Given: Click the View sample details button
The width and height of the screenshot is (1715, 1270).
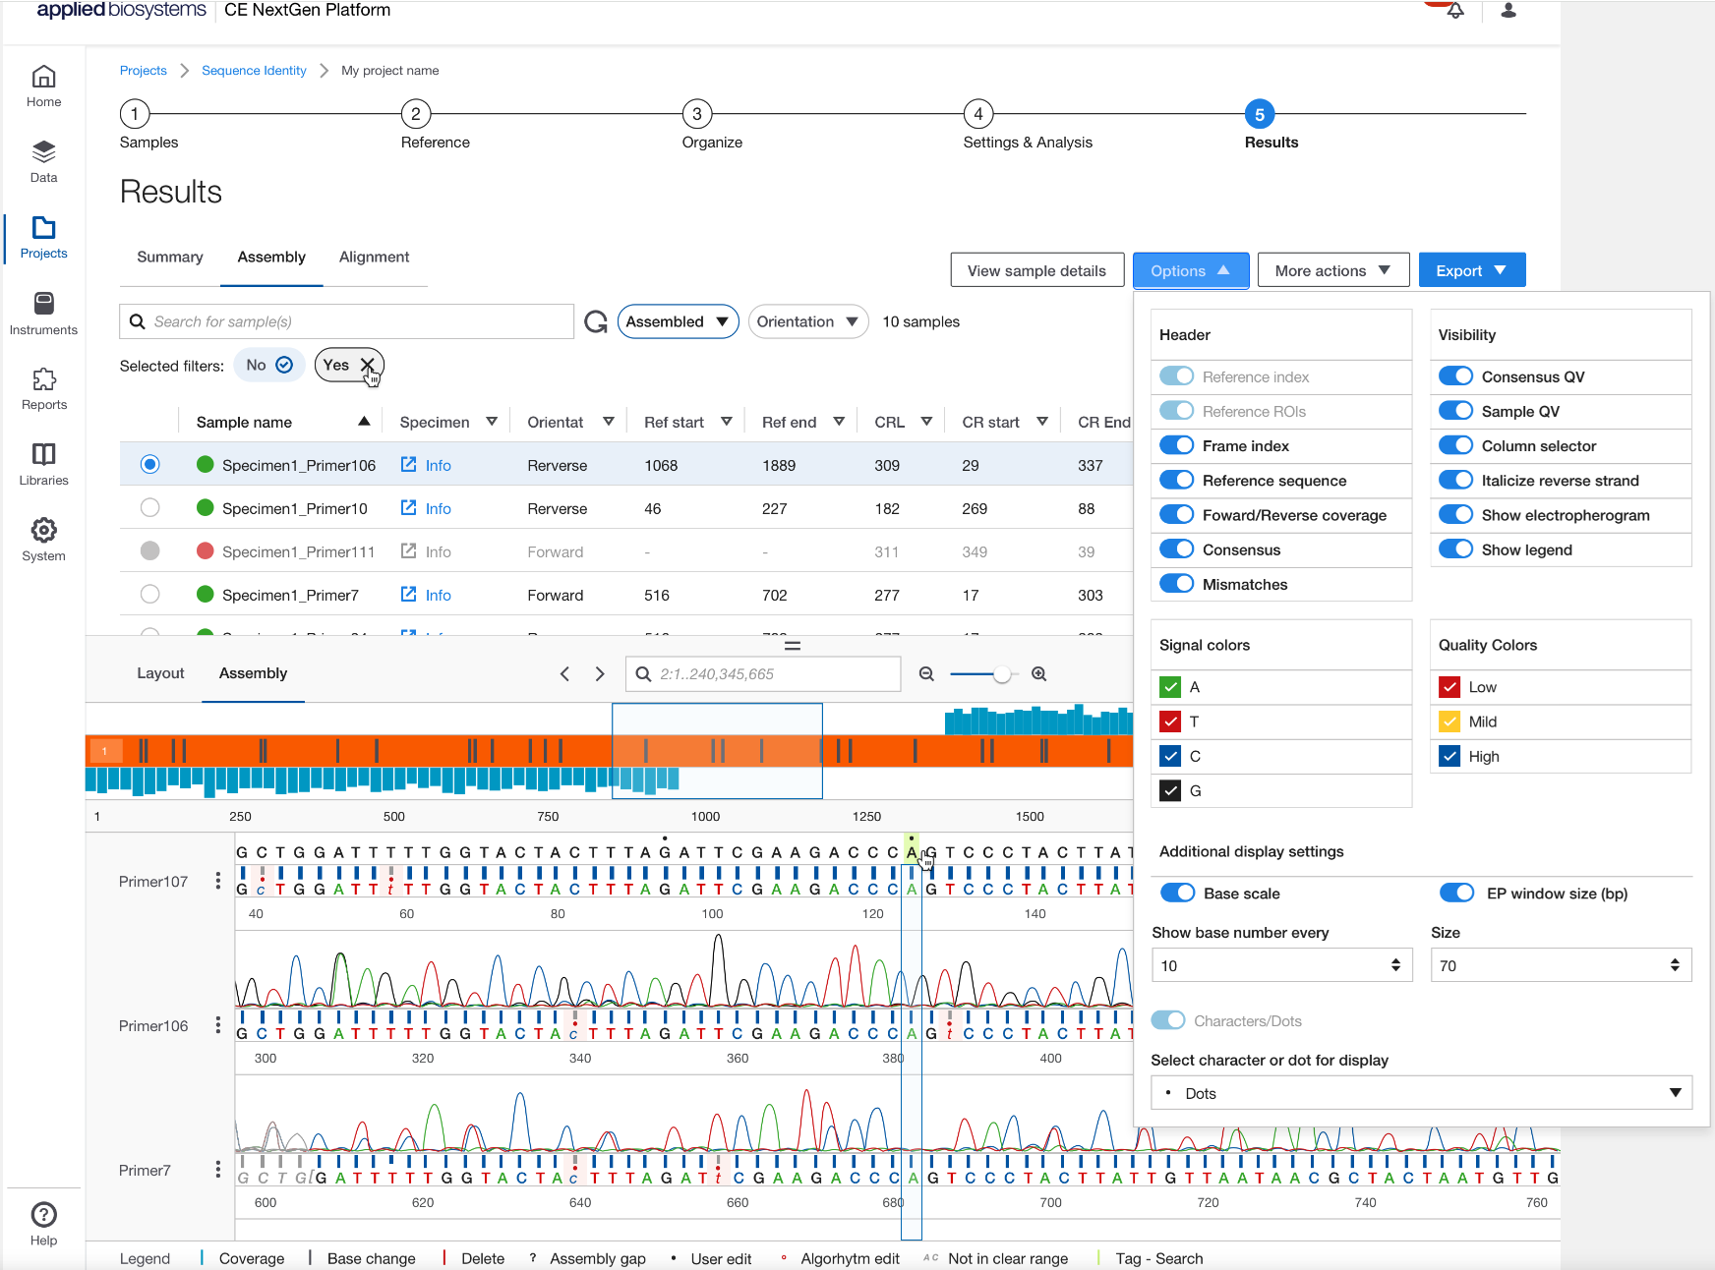Looking at the screenshot, I should [x=1036, y=271].
